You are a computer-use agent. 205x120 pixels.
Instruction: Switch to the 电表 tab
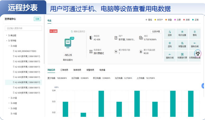tap(49, 21)
